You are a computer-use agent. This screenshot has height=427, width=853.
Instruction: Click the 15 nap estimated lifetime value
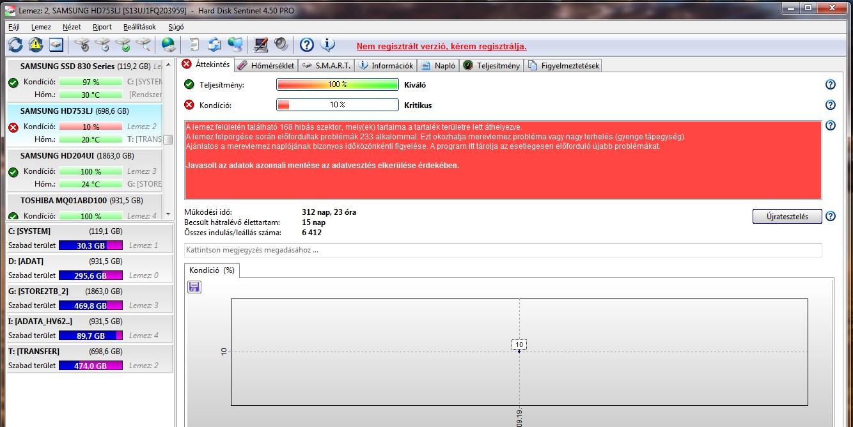[x=314, y=222]
